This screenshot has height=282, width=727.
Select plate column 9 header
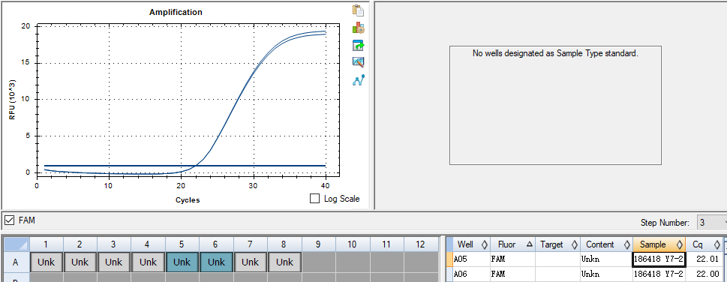pyautogui.click(x=319, y=244)
